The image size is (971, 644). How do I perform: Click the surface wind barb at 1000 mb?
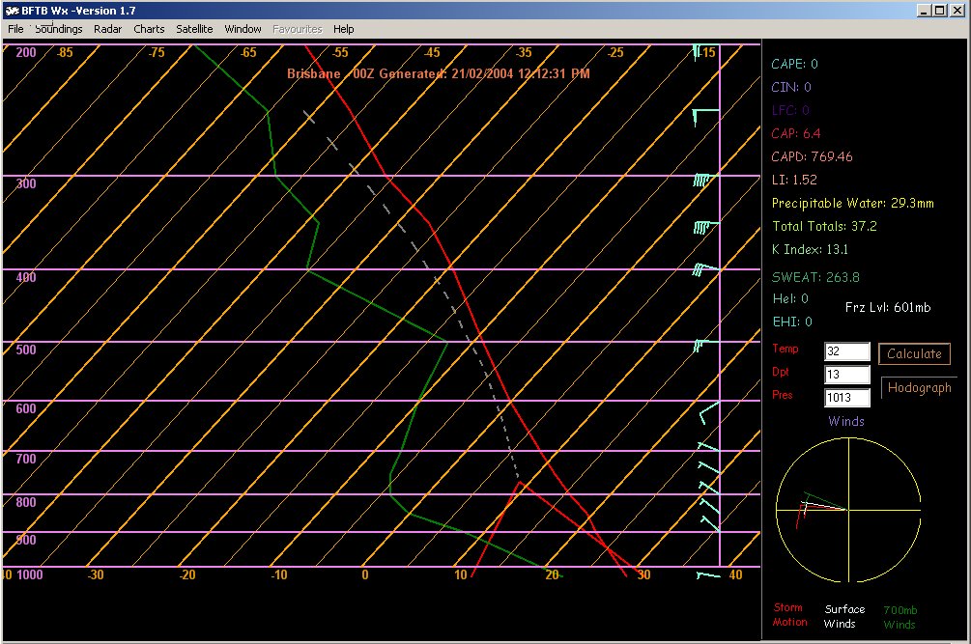click(x=708, y=576)
